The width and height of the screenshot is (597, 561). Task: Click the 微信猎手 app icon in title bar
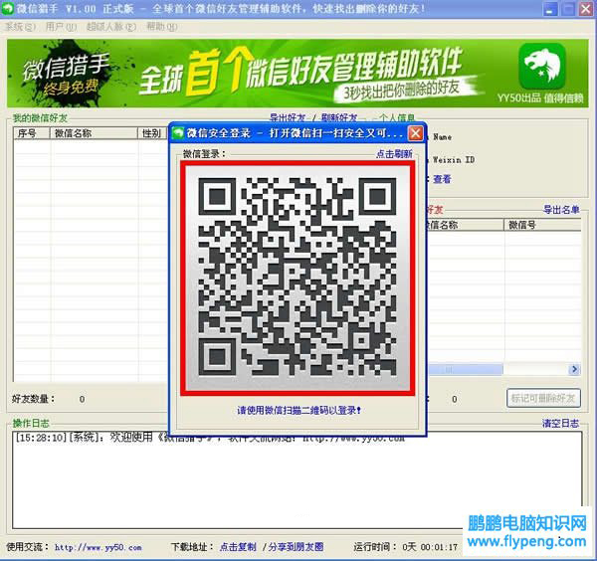8,8
